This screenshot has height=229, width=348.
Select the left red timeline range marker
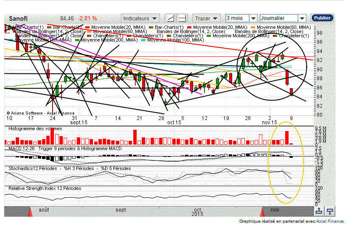[x=30, y=212]
